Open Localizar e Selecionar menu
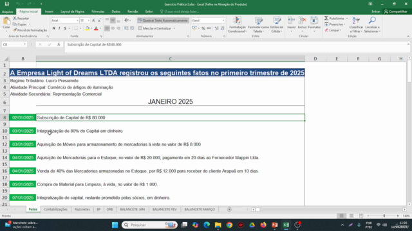Screen dimensions: 412x231 [372, 24]
